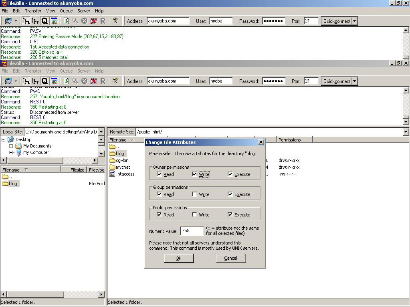The height and width of the screenshot is (307, 410).
Task: Sort remote list by Permissions column header
Action: [x=295, y=140]
